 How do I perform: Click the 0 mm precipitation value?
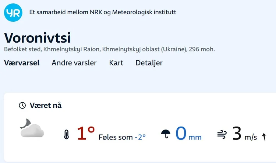point(188,134)
